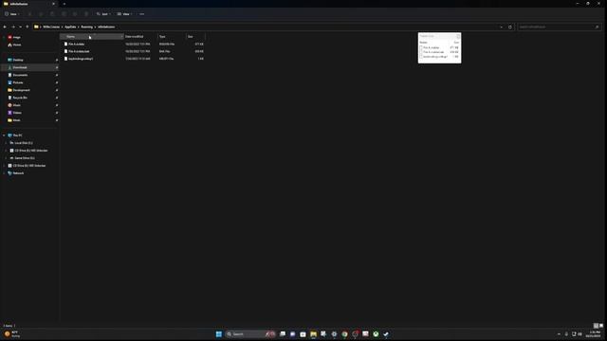Go back with the Back arrow
The image size is (607, 341).
pyautogui.click(x=5, y=27)
